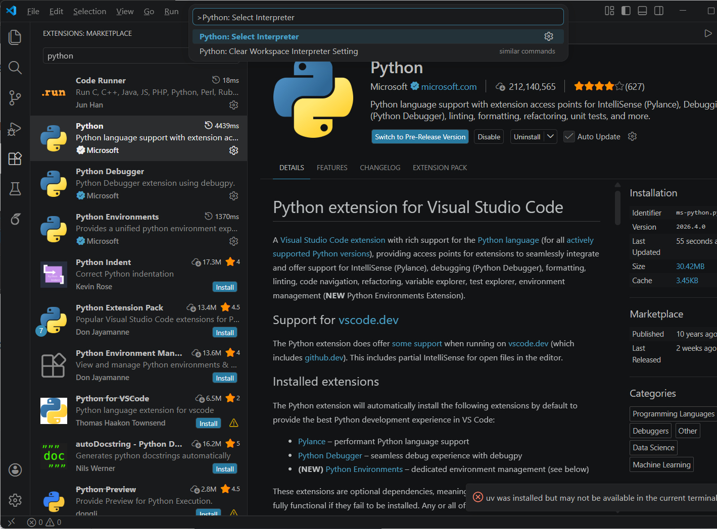717x529 pixels.
Task: Switch to the CHANGELOG tab
Action: (x=380, y=168)
